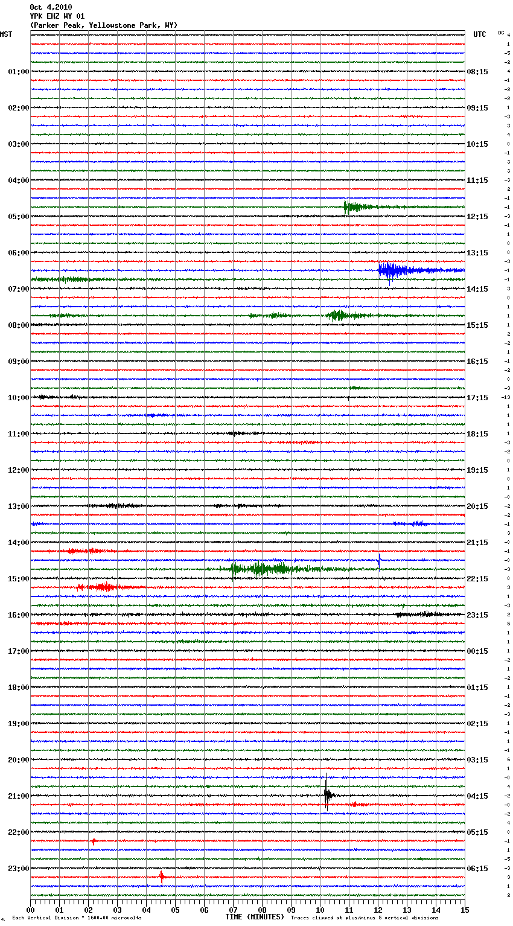Select the 23:00 MST row label
Screen dimensions: 513x926
(x=19, y=869)
